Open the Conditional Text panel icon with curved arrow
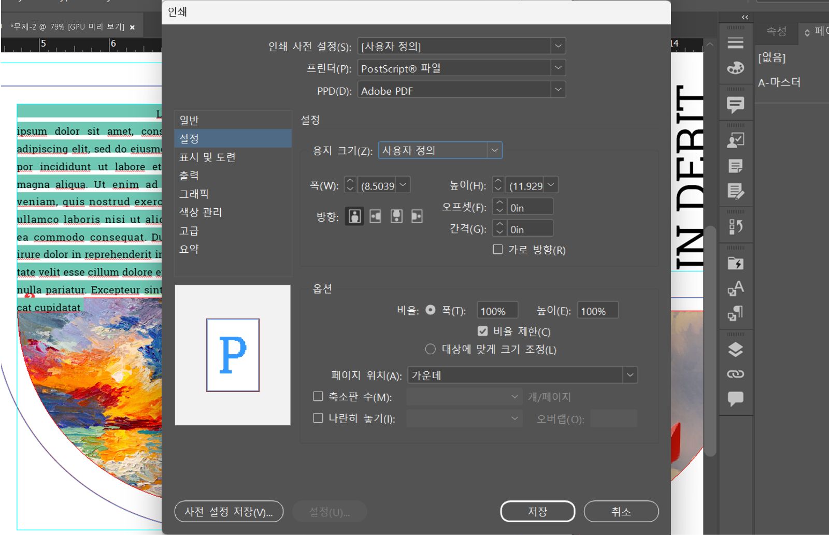 [x=735, y=226]
